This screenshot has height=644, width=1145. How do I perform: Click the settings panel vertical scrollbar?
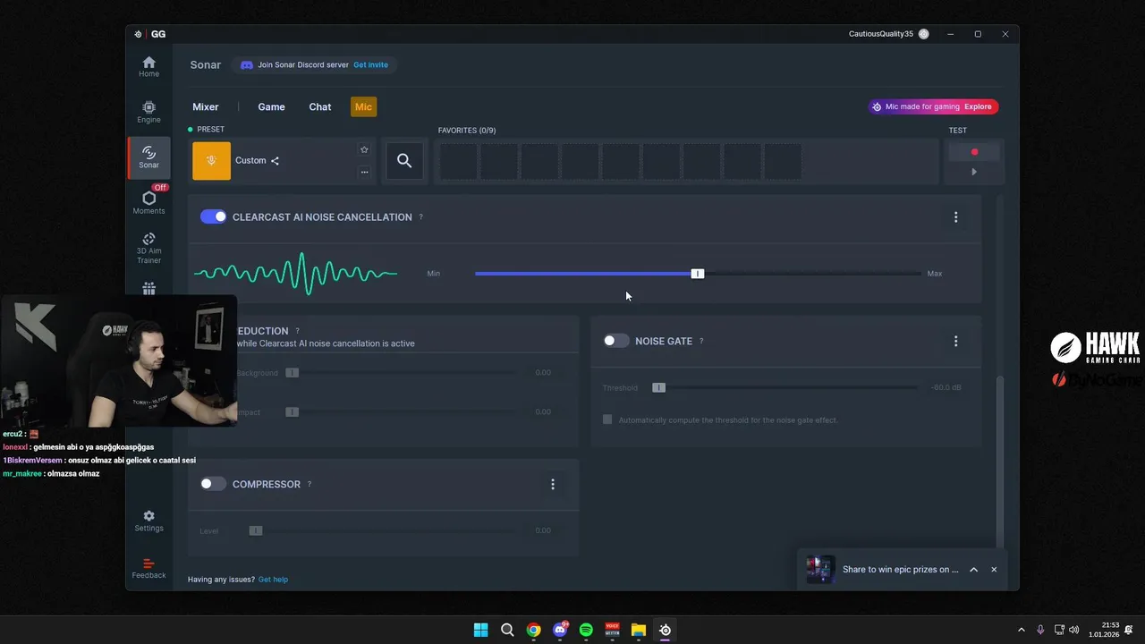(1001, 462)
